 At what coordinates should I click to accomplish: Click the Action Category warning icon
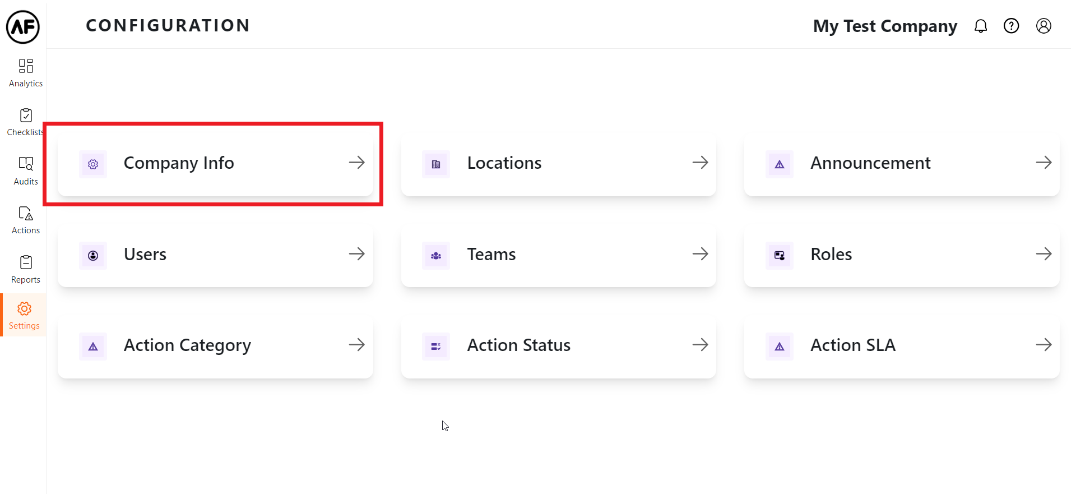[x=93, y=347]
